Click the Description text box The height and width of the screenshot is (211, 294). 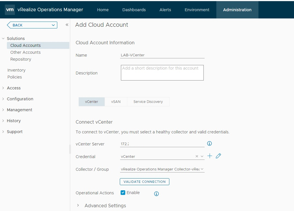[x=162, y=73]
